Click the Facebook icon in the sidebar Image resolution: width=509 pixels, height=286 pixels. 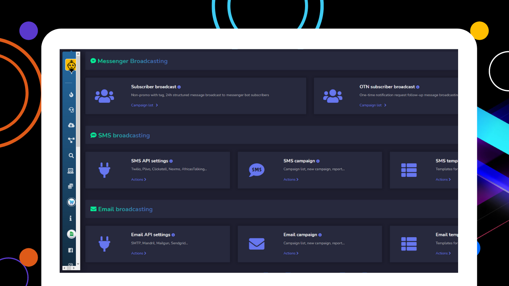71,249
